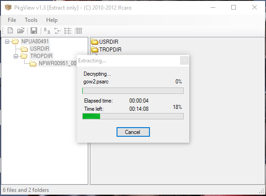Image resolution: width=266 pixels, height=196 pixels.
Task: Select the list view toolbar icon
Action: tap(68, 31)
